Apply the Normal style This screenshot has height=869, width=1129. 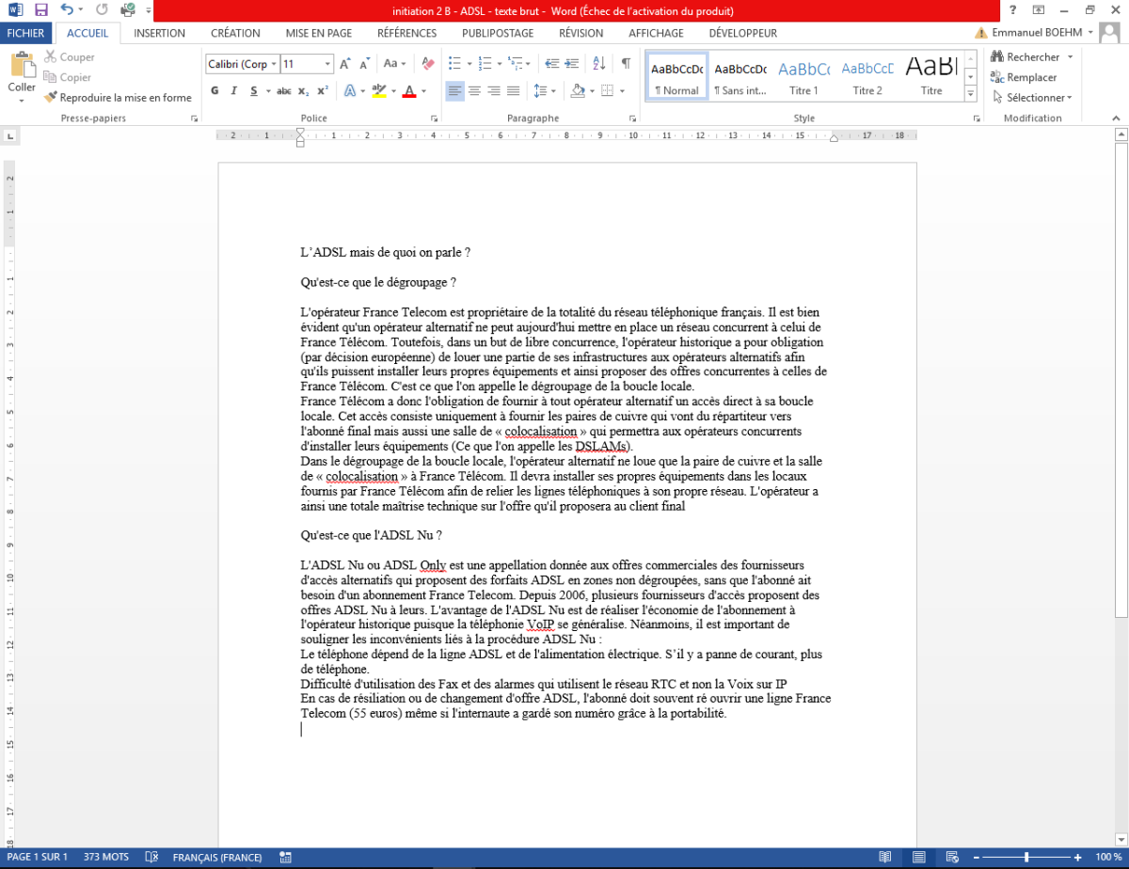point(677,76)
